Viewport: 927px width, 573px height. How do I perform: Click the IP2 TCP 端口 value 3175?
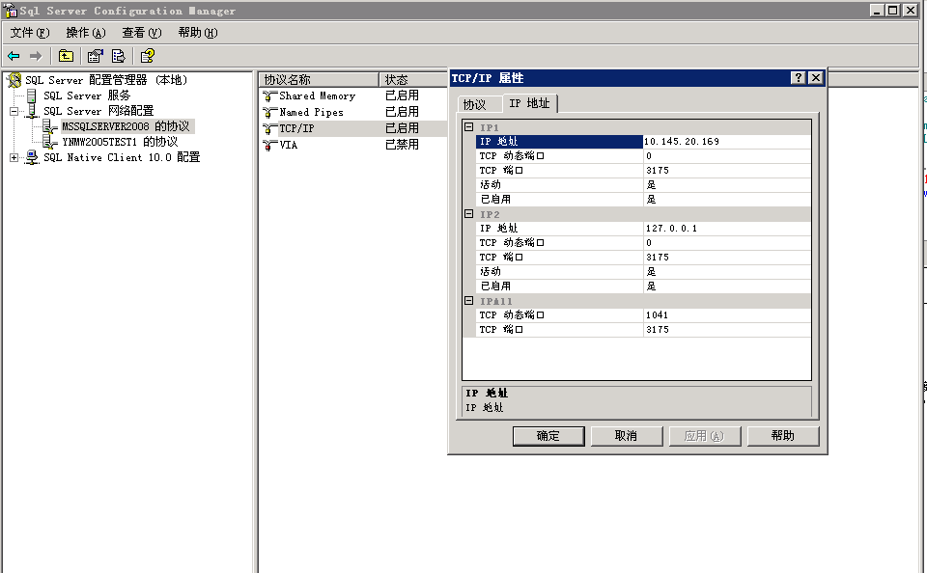[726, 257]
